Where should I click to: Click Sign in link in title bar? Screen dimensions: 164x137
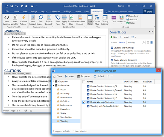pos(121,6)
